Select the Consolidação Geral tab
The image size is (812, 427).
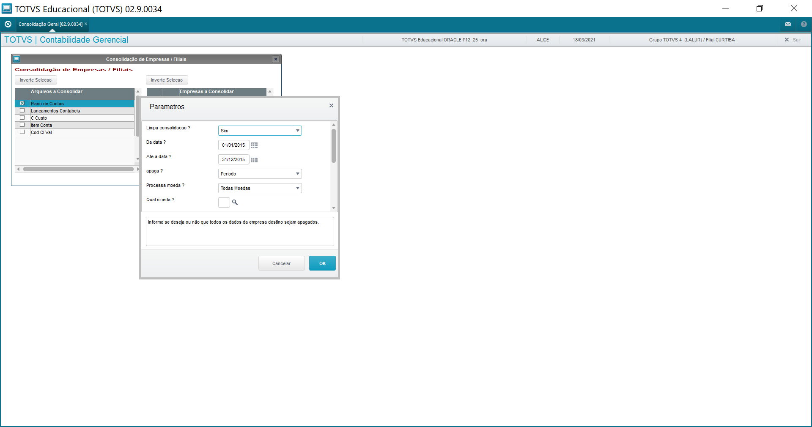click(x=50, y=24)
